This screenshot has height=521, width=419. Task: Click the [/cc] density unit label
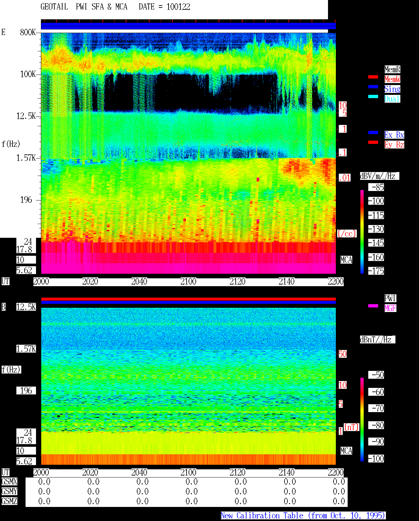point(347,234)
